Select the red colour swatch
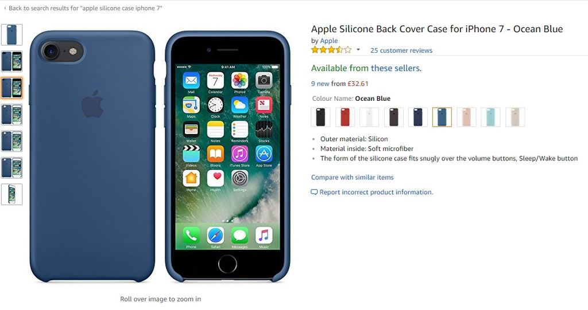Image resolution: width=588 pixels, height=310 pixels. [345, 117]
